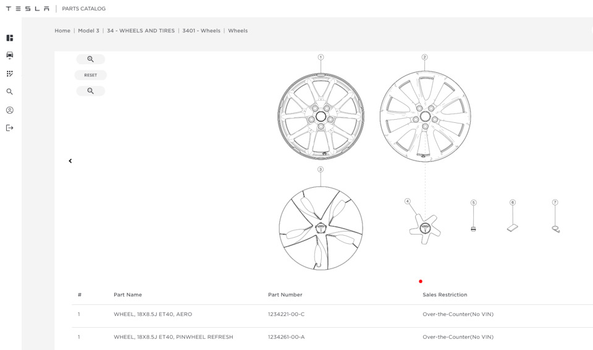Open the dotted grid pencil icon

[10, 73]
